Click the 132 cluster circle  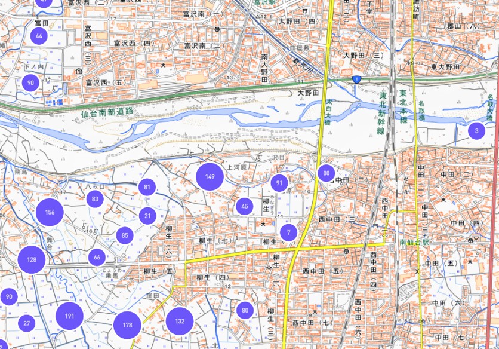180,321
